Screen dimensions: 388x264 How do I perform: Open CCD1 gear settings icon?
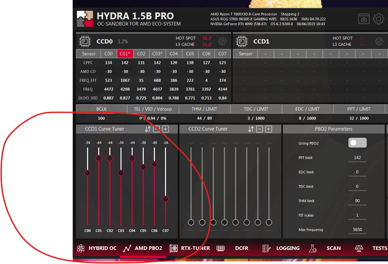pos(379,41)
